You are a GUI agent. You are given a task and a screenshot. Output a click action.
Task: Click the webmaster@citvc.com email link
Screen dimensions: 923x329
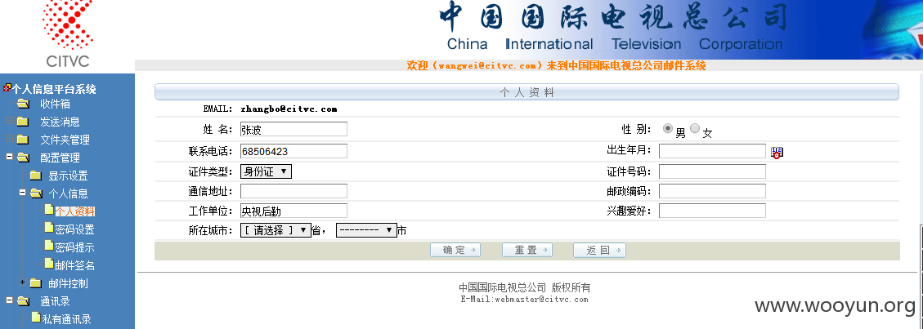tap(541, 300)
